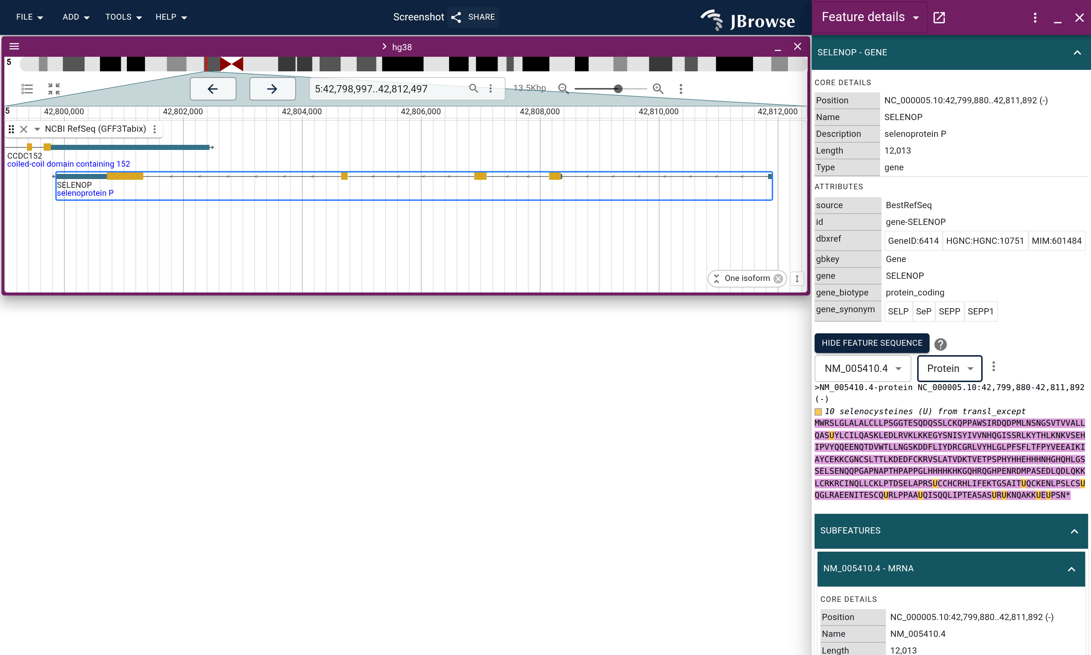
Task: Pan right with the forward arrow button
Action: coord(272,89)
